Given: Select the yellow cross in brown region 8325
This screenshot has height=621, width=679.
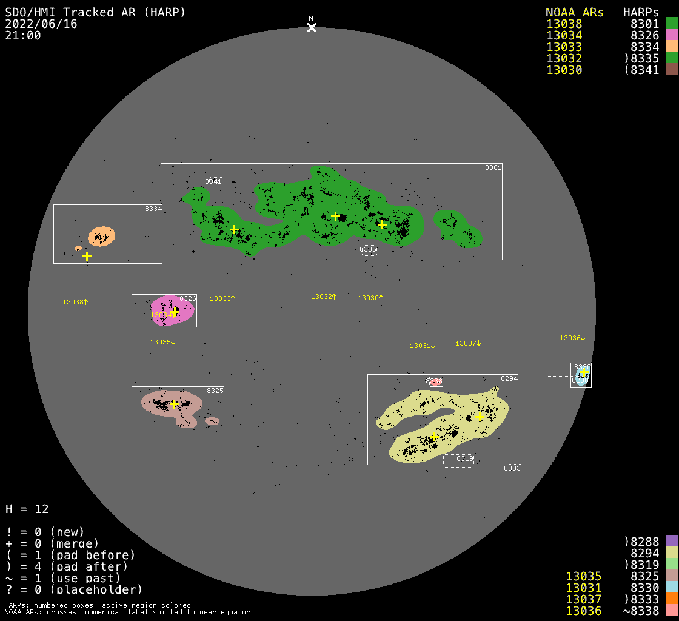Looking at the screenshot, I should 174,404.
